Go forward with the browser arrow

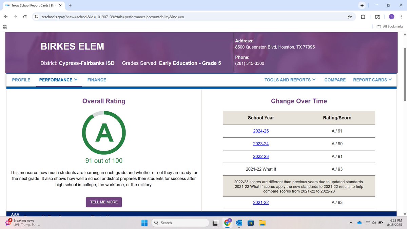tap(16, 17)
